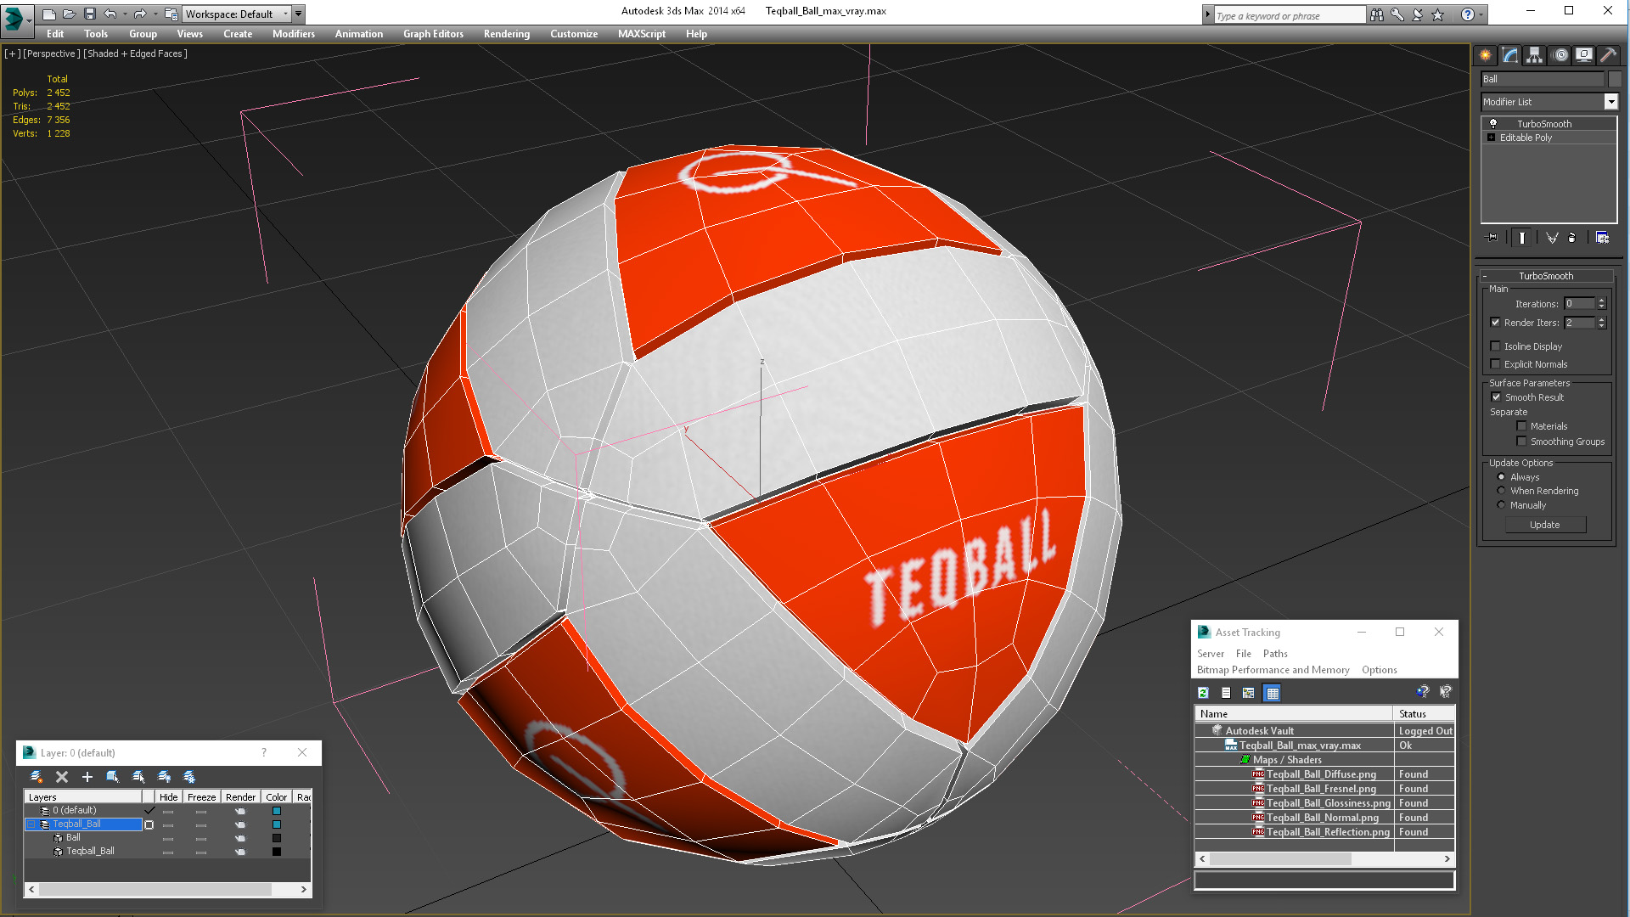Open the Modify command panel tab

[x=1509, y=55]
